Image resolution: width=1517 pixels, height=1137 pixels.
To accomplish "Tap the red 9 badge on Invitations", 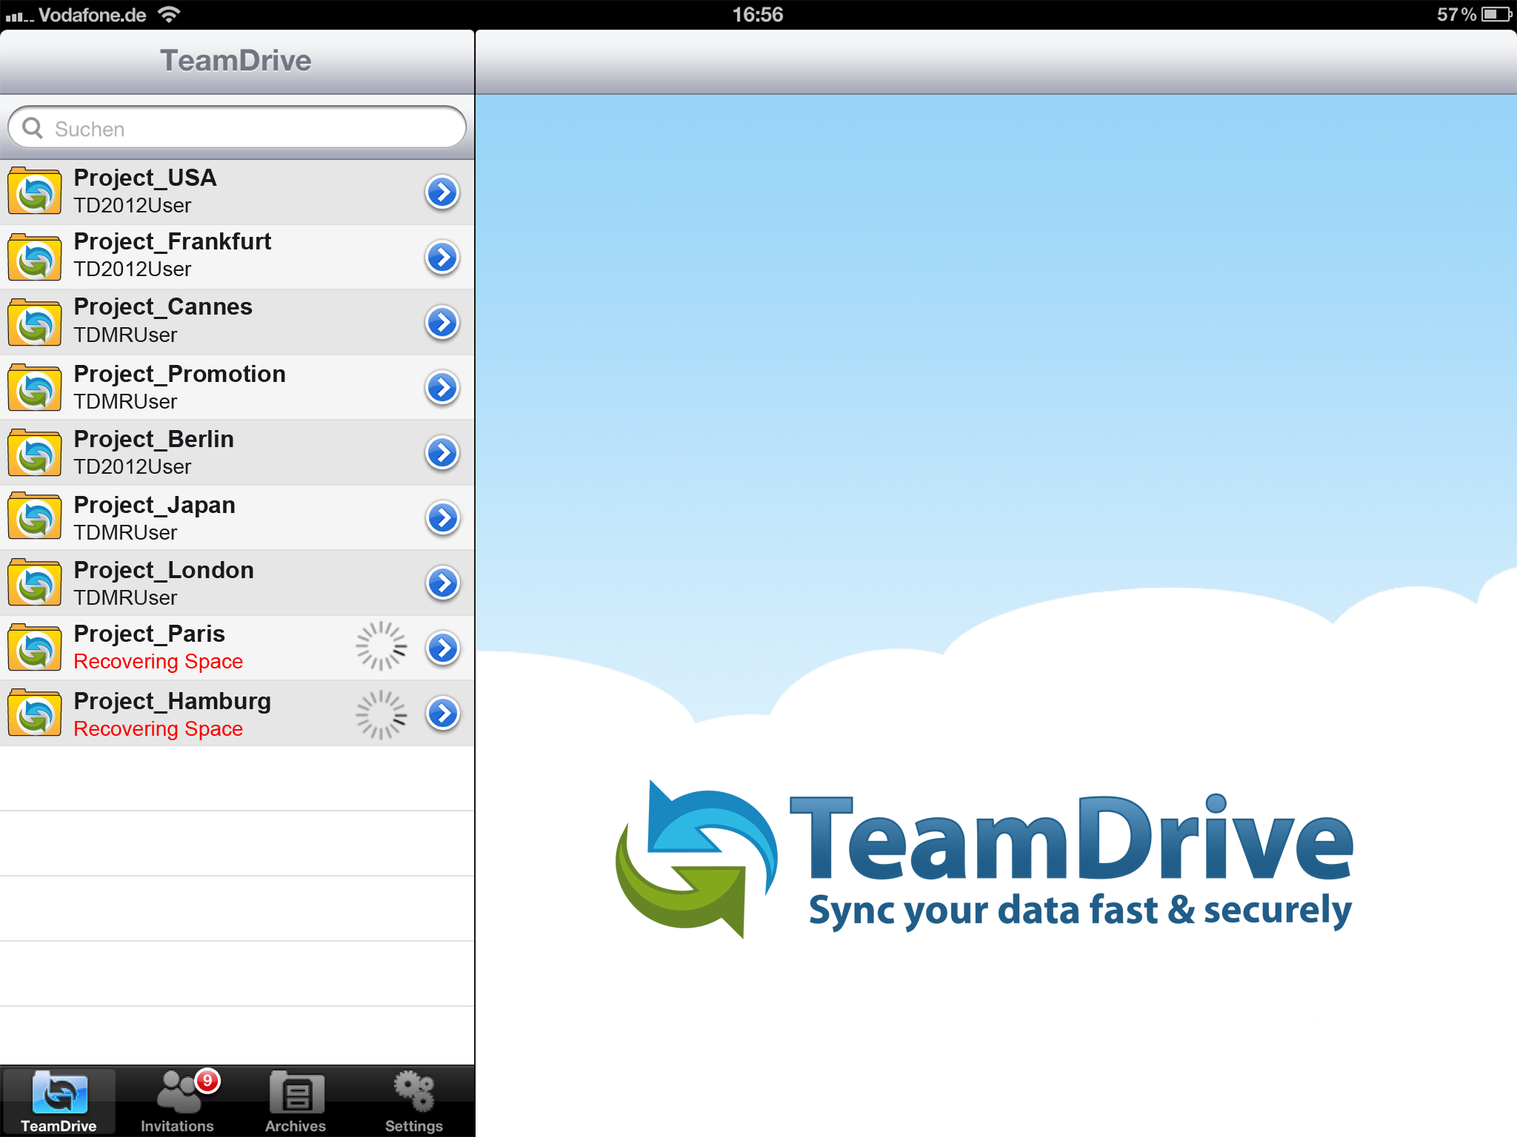I will tap(207, 1081).
